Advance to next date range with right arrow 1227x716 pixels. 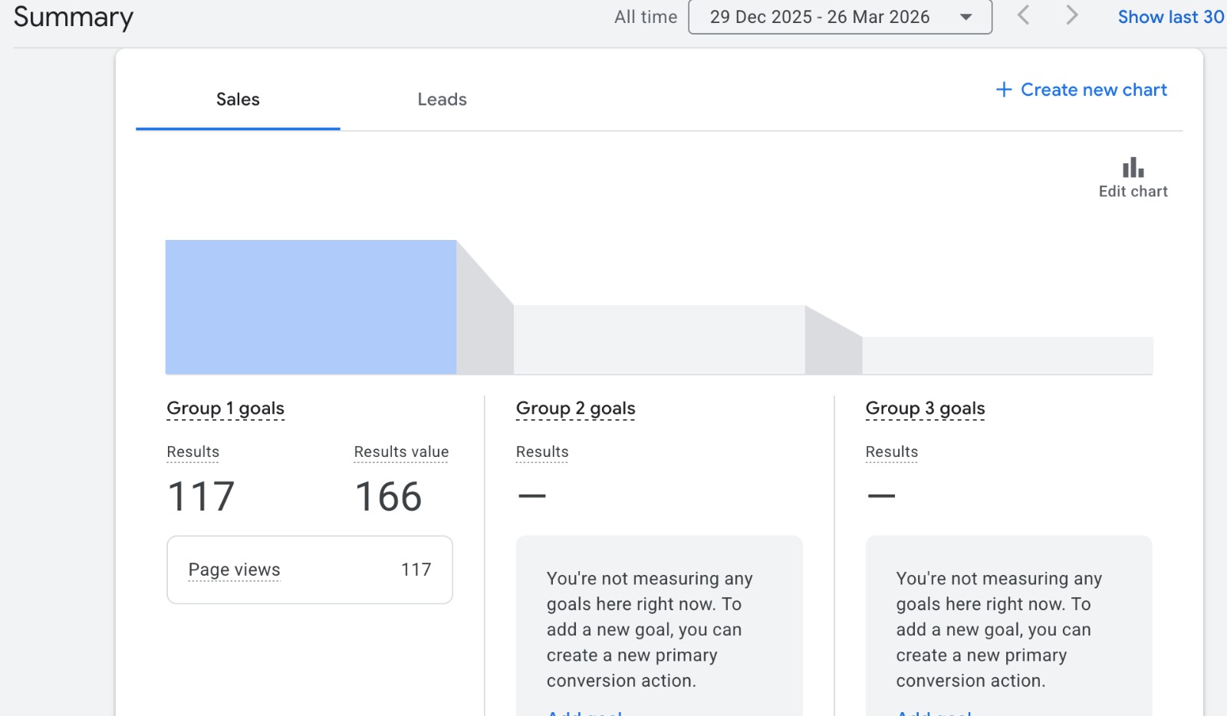click(1071, 15)
